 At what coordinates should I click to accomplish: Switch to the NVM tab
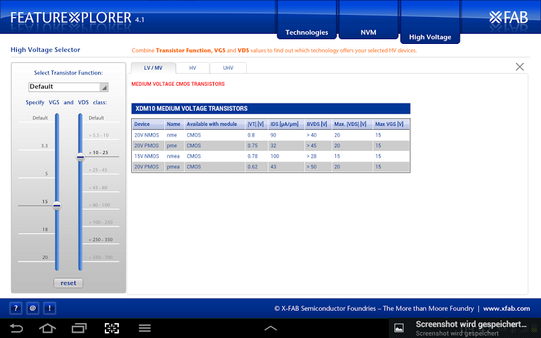(368, 32)
